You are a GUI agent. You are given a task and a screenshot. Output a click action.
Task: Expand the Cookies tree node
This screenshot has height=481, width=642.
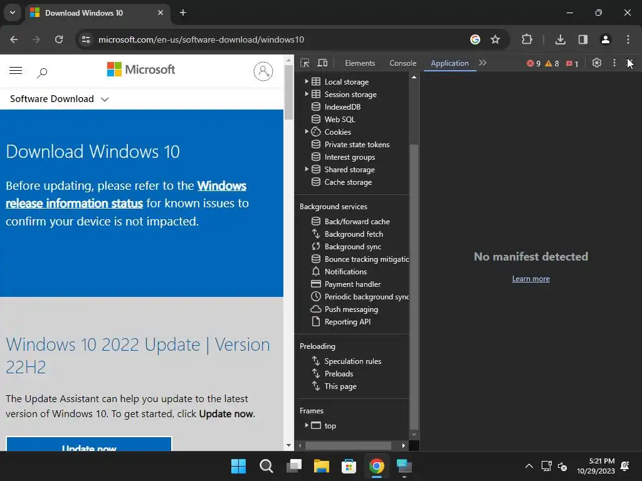306,132
